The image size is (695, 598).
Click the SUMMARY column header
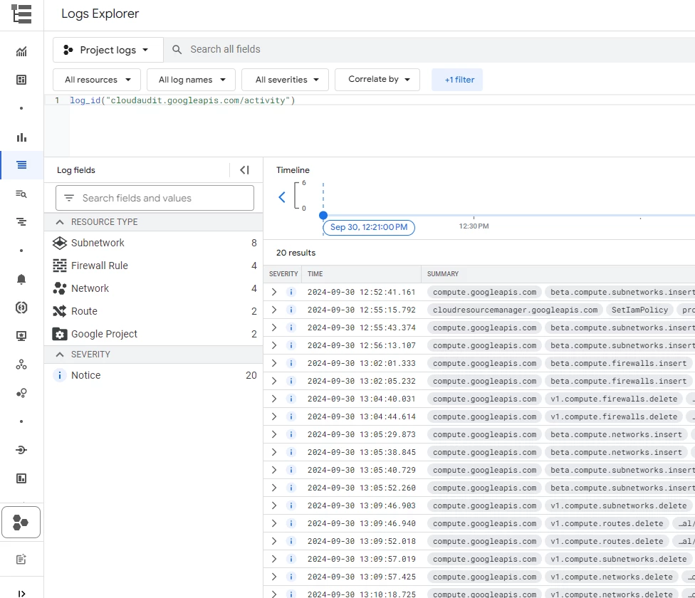coord(443,274)
